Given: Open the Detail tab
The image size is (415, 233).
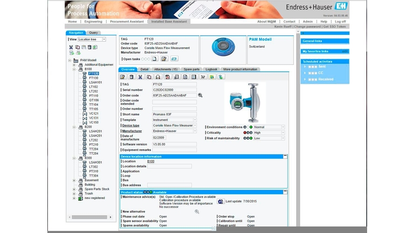Looking at the screenshot, I should pos(144,69).
